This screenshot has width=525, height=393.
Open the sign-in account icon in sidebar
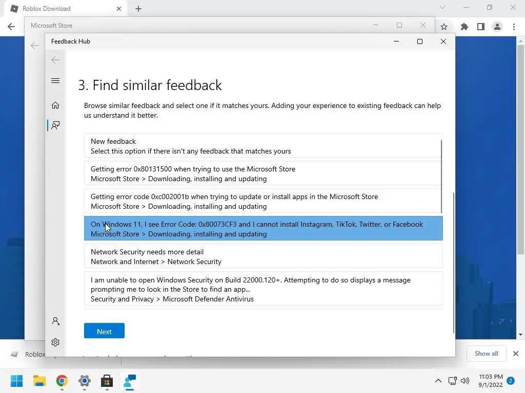pos(55,321)
